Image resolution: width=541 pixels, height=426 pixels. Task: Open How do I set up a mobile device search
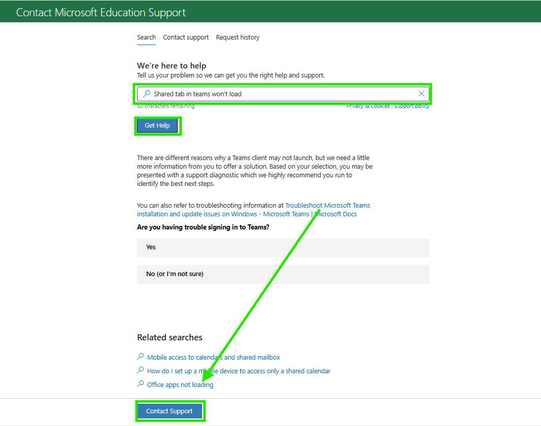point(239,371)
